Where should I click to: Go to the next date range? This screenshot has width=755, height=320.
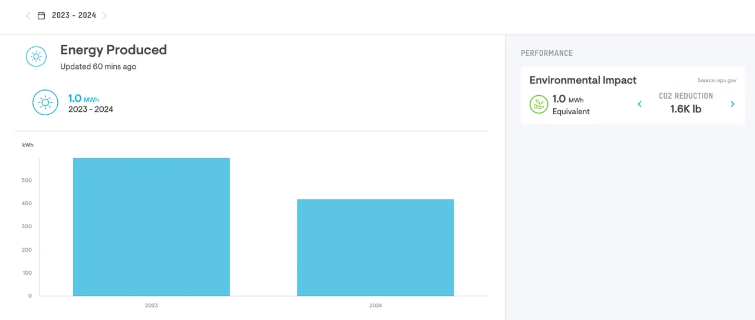105,16
